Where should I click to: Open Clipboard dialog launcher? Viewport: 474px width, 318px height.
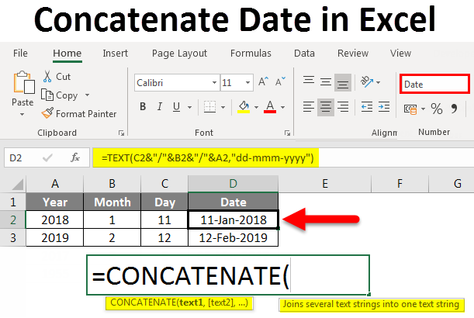[122, 133]
